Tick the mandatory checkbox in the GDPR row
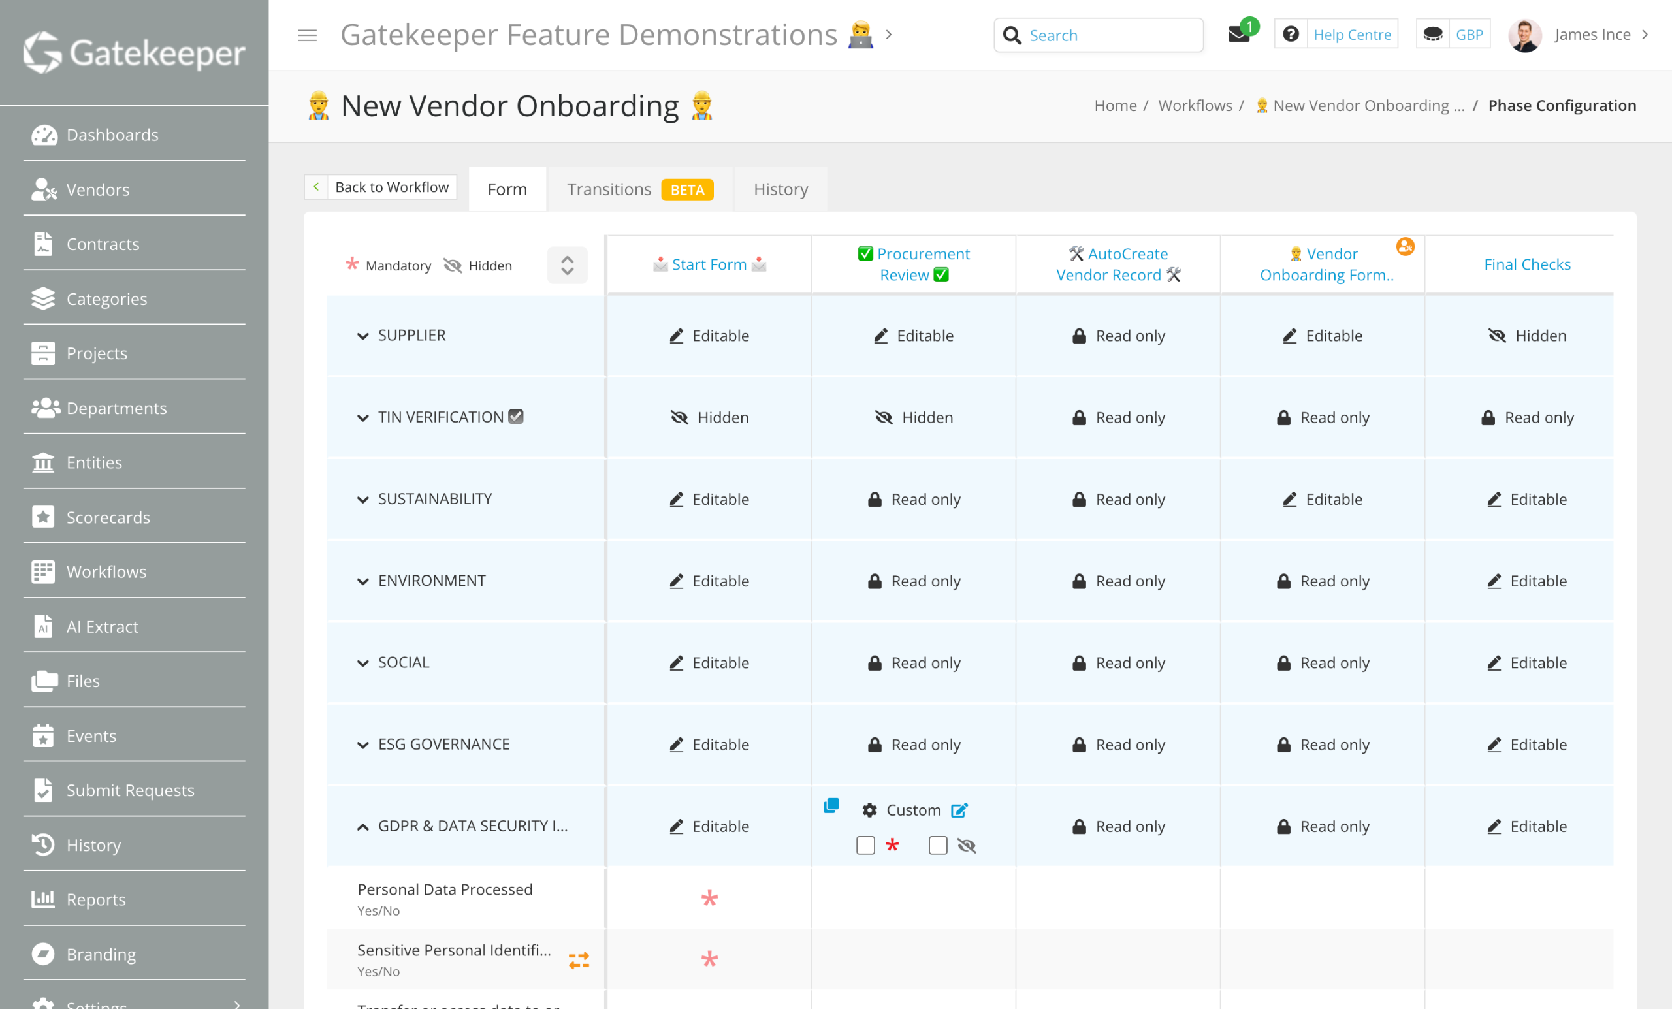Image resolution: width=1672 pixels, height=1009 pixels. click(865, 845)
